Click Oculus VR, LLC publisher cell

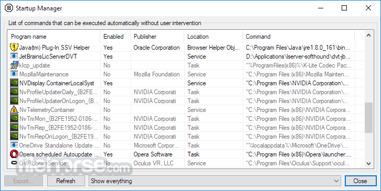point(154,163)
